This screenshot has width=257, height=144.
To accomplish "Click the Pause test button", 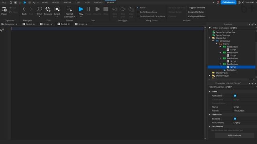I will [88, 9].
